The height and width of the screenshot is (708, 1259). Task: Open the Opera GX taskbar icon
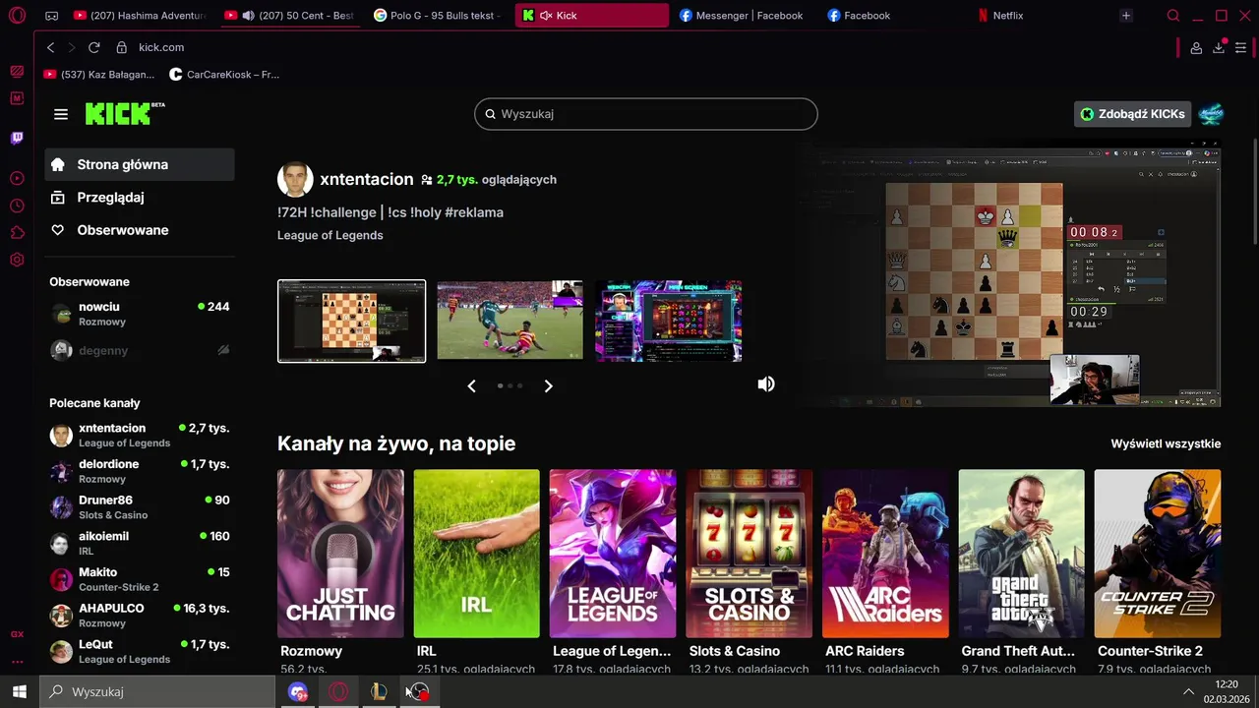tap(338, 691)
